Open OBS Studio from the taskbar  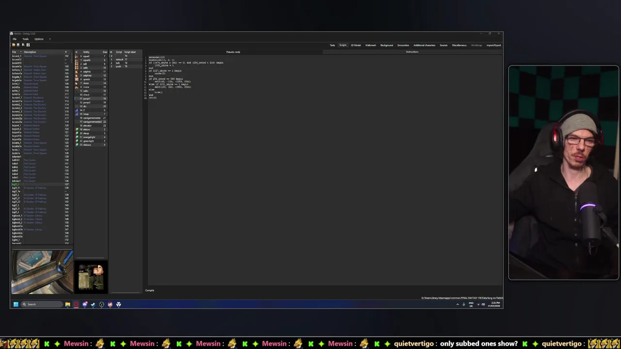pyautogui.click(x=101, y=304)
